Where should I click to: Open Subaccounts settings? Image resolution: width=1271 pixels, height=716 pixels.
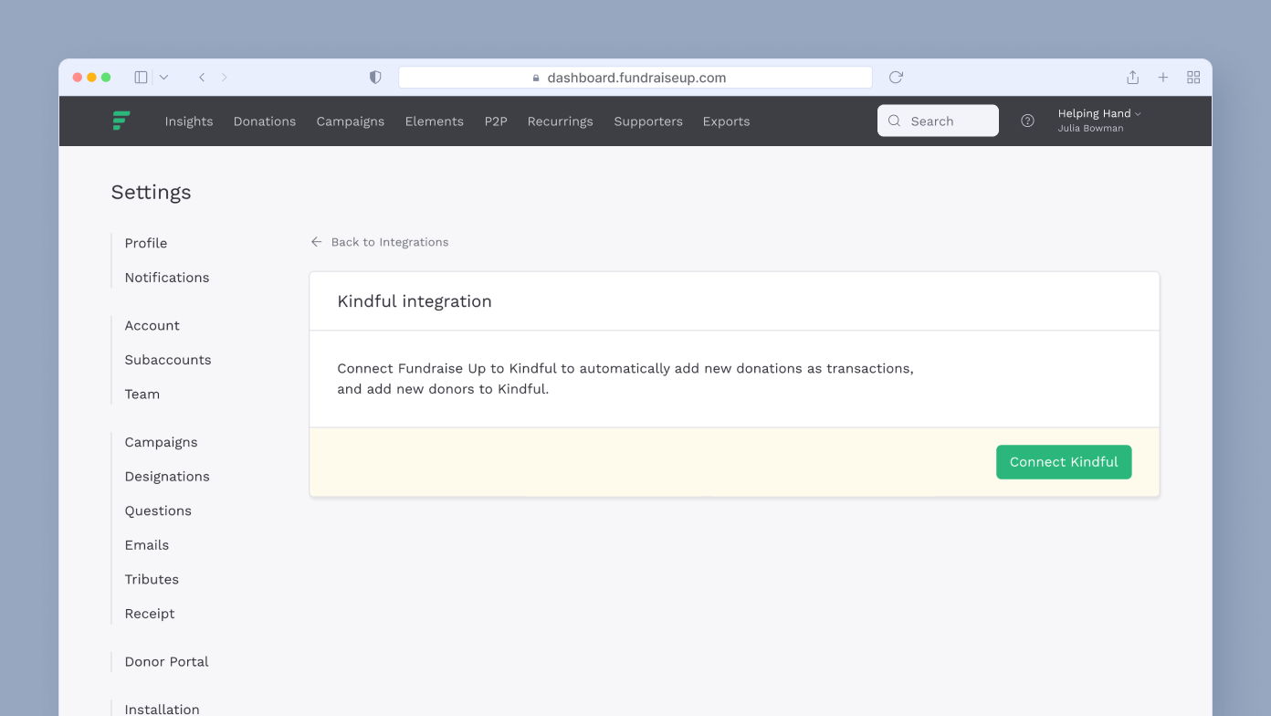[x=168, y=360]
